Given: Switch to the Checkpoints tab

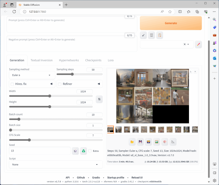Looking at the screenshot, I should (x=93, y=60).
